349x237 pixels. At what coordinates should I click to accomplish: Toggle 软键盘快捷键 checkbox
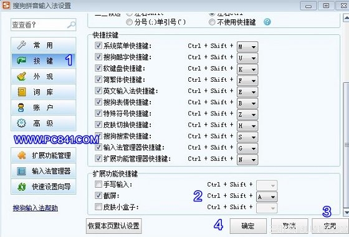pos(98,68)
